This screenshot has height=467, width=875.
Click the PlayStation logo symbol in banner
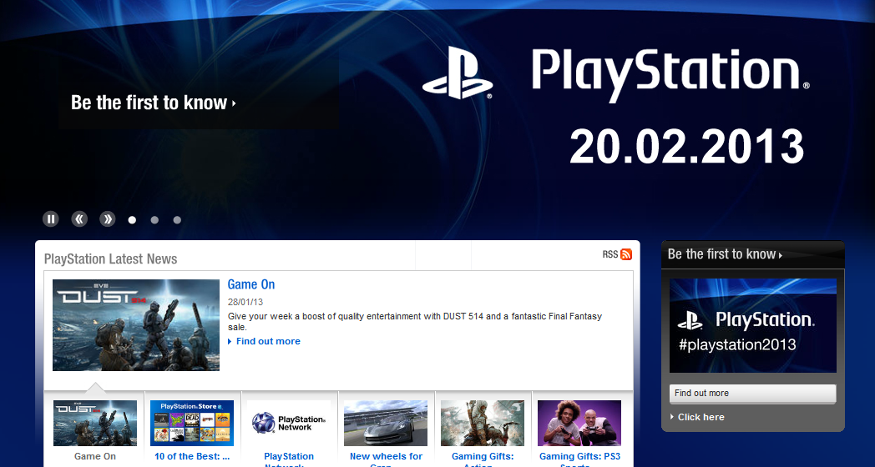[458, 73]
